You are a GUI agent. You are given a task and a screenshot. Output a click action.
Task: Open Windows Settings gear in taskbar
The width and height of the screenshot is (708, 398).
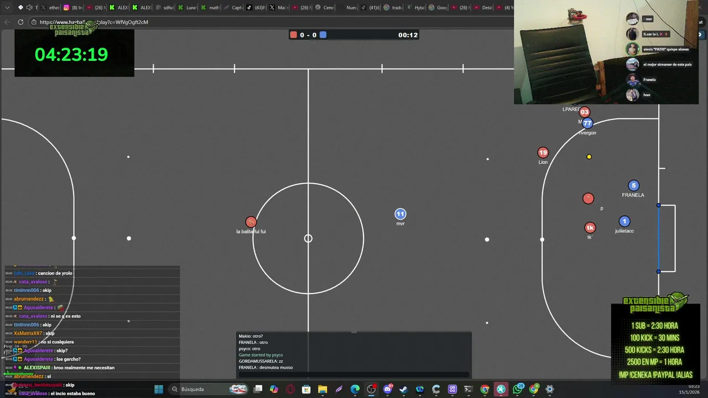550,389
